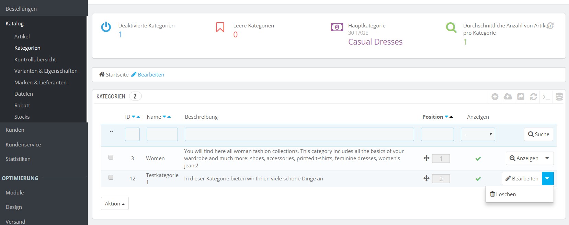This screenshot has width=569, height=225.
Task: Click the refresh list icon in the Kategorien toolbar
Action: (534, 97)
